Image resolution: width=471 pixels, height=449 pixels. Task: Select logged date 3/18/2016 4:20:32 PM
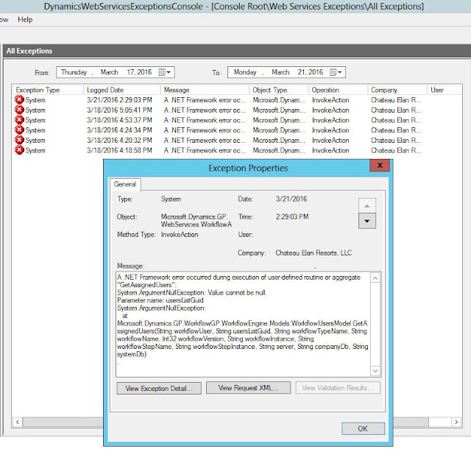[x=119, y=140]
